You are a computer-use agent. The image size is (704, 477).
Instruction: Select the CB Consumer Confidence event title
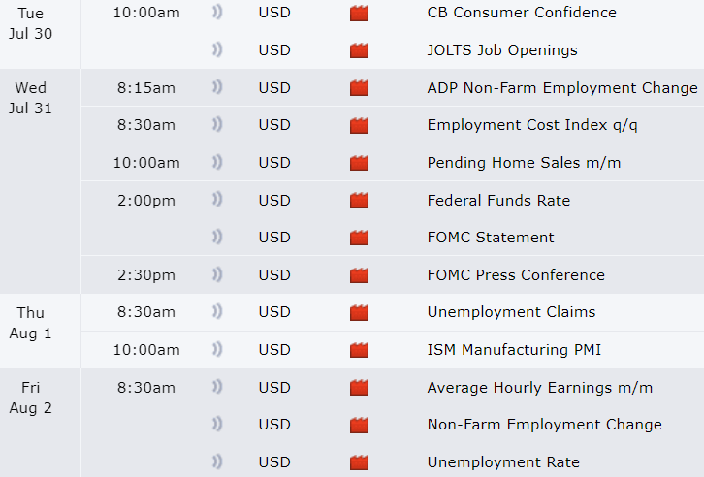(x=521, y=14)
